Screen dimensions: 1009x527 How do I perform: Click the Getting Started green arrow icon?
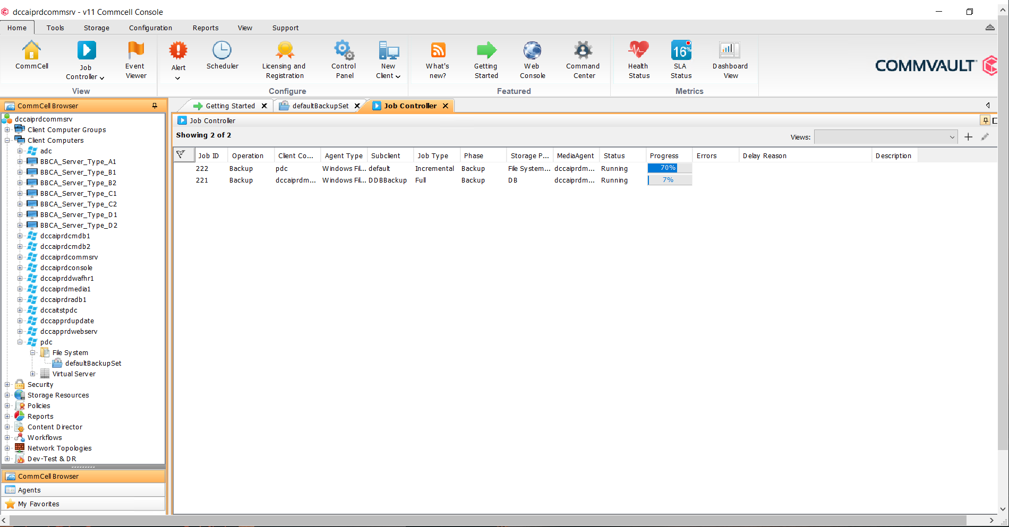486,50
